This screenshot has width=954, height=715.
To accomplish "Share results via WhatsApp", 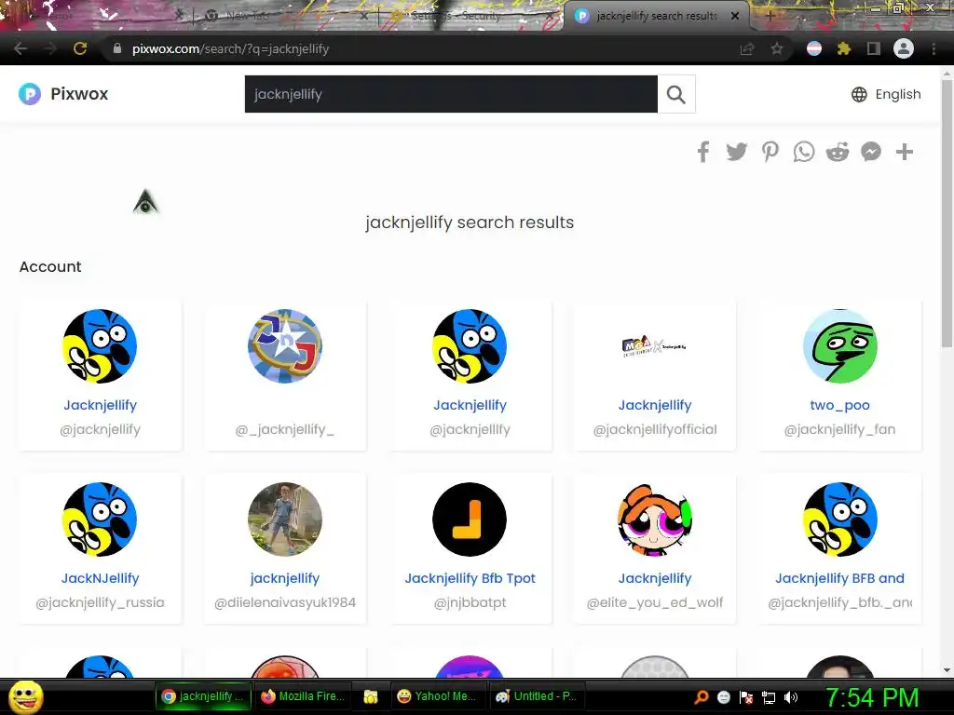I will pyautogui.click(x=804, y=152).
